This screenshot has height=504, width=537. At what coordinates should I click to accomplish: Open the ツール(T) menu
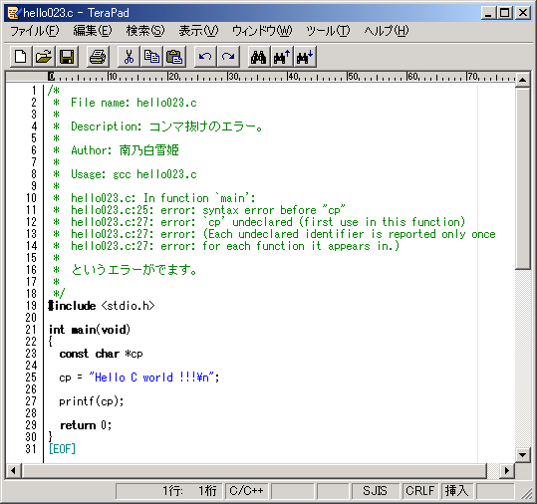click(328, 31)
